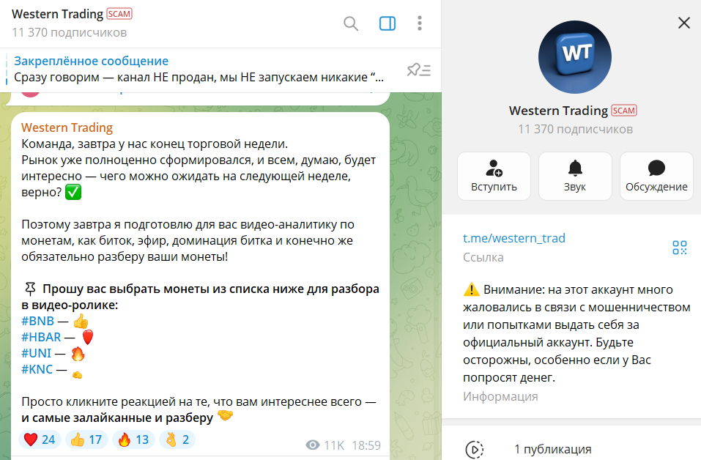
Task: Click thumbs up reaction with 17
Action: coord(86,439)
